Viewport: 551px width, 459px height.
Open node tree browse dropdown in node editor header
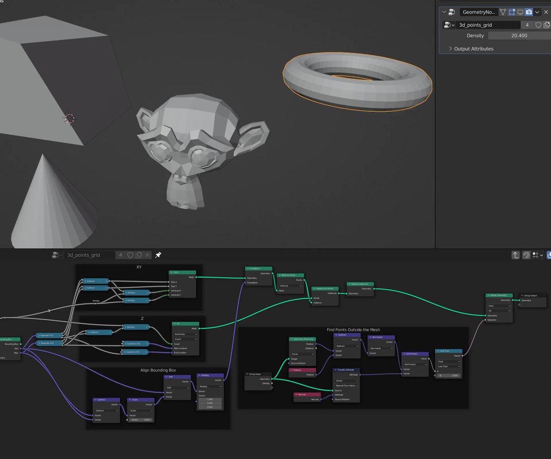57,255
